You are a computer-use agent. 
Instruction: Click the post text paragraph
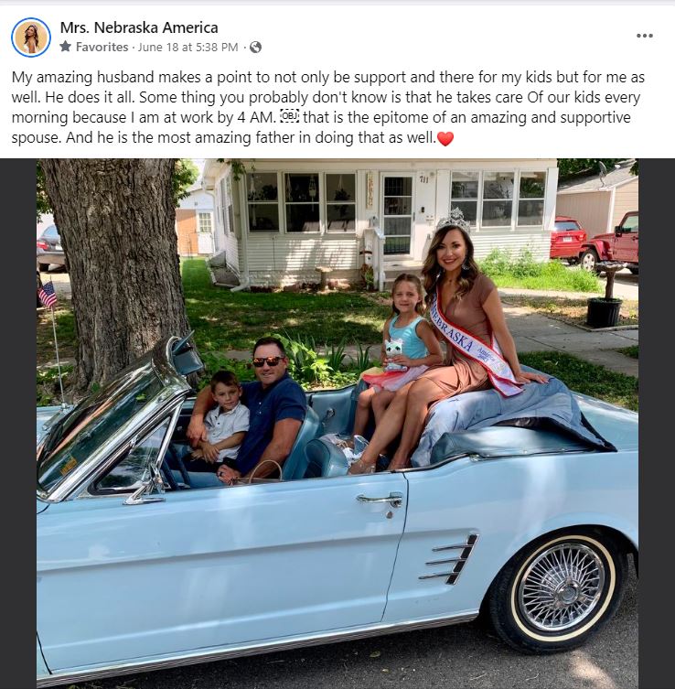coord(327,107)
